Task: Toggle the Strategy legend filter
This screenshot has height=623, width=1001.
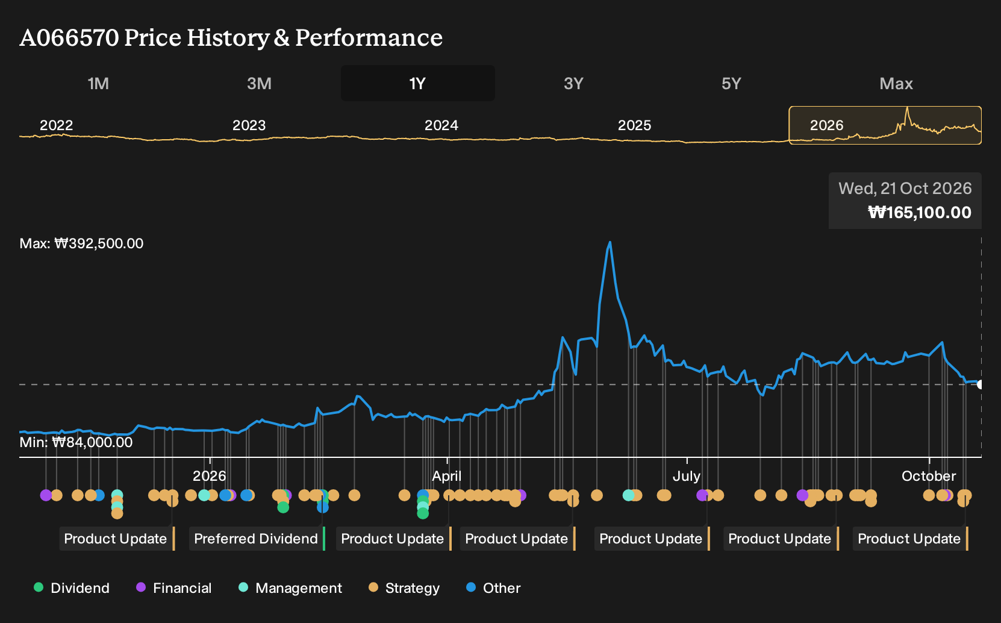Action: [x=404, y=588]
